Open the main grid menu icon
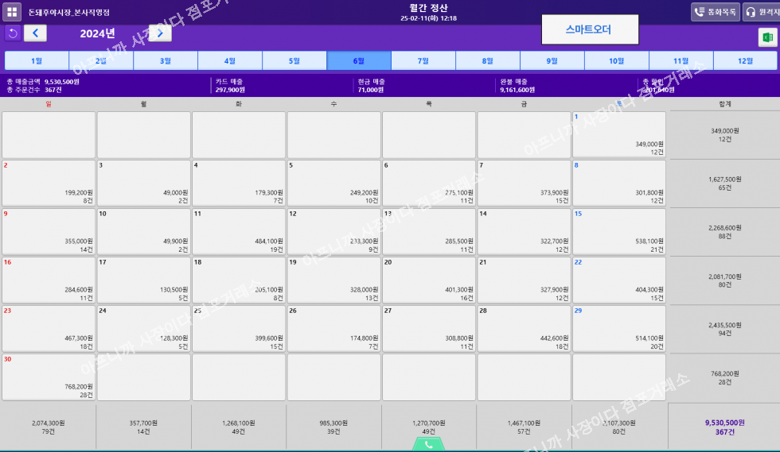 12,12
